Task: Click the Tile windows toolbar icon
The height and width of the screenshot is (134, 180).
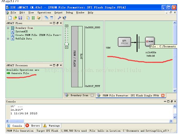Action: pyautogui.click(x=52, y=18)
